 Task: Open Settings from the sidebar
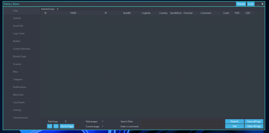pos(17,110)
